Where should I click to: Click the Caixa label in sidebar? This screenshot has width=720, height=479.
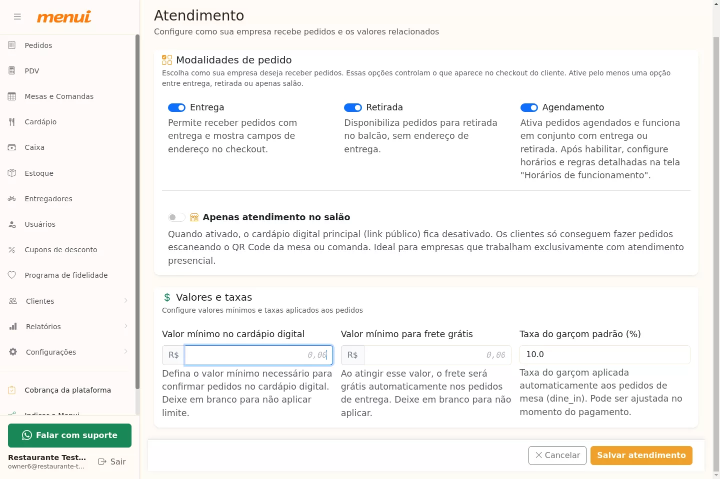(x=34, y=147)
